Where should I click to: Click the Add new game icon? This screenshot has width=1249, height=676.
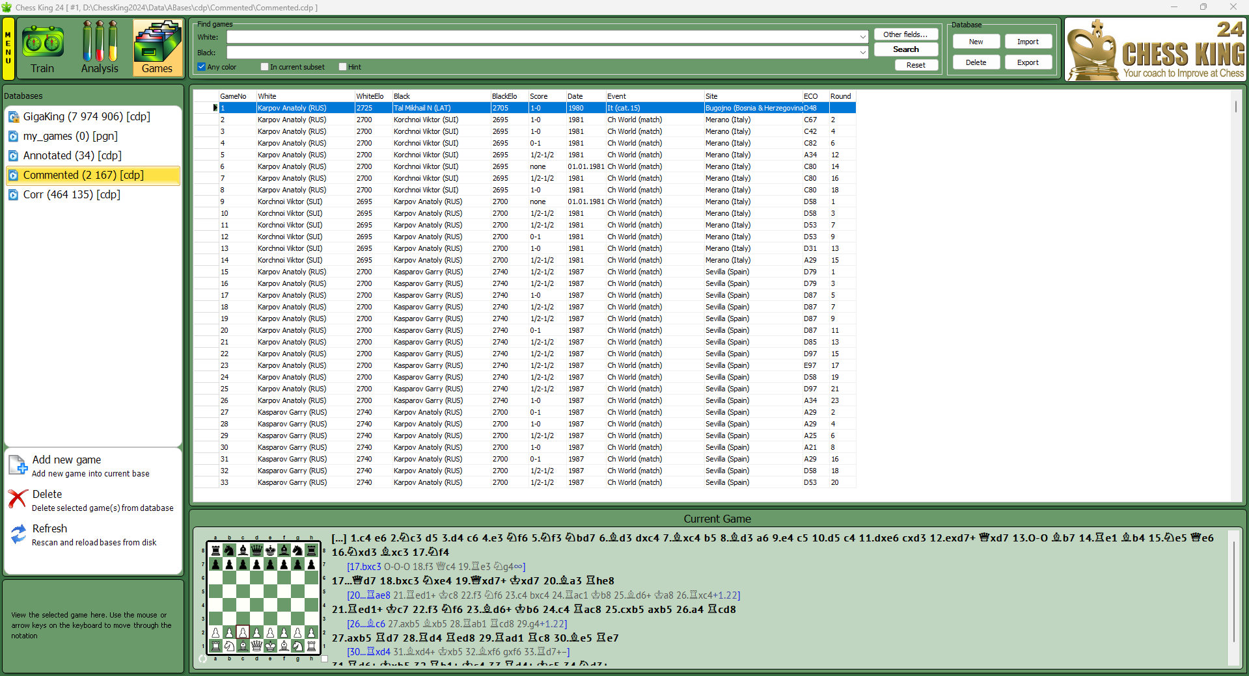(18, 465)
